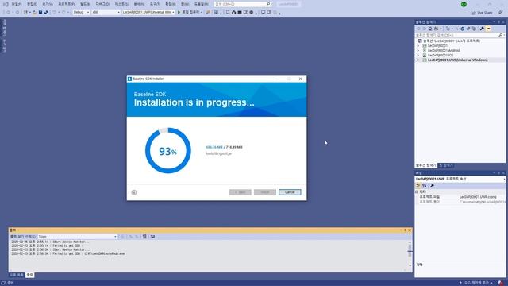Open the Toolbox side tab on left edge

point(5,46)
